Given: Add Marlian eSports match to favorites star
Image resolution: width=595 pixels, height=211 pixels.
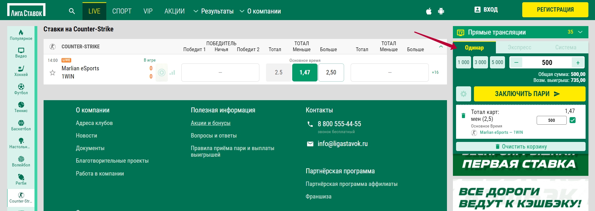Looking at the screenshot, I should [x=53, y=73].
